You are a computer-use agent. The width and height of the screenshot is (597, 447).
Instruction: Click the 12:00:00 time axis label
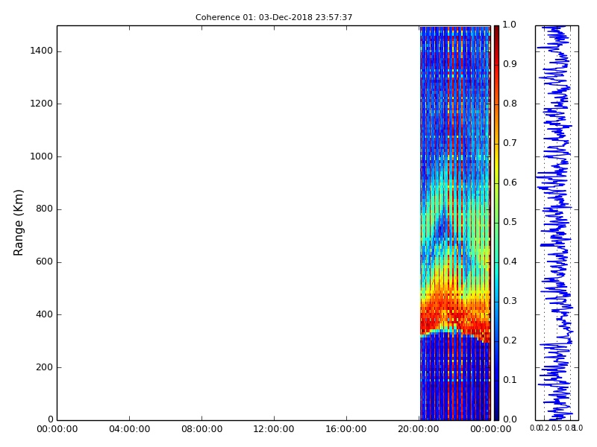tap(274, 429)
